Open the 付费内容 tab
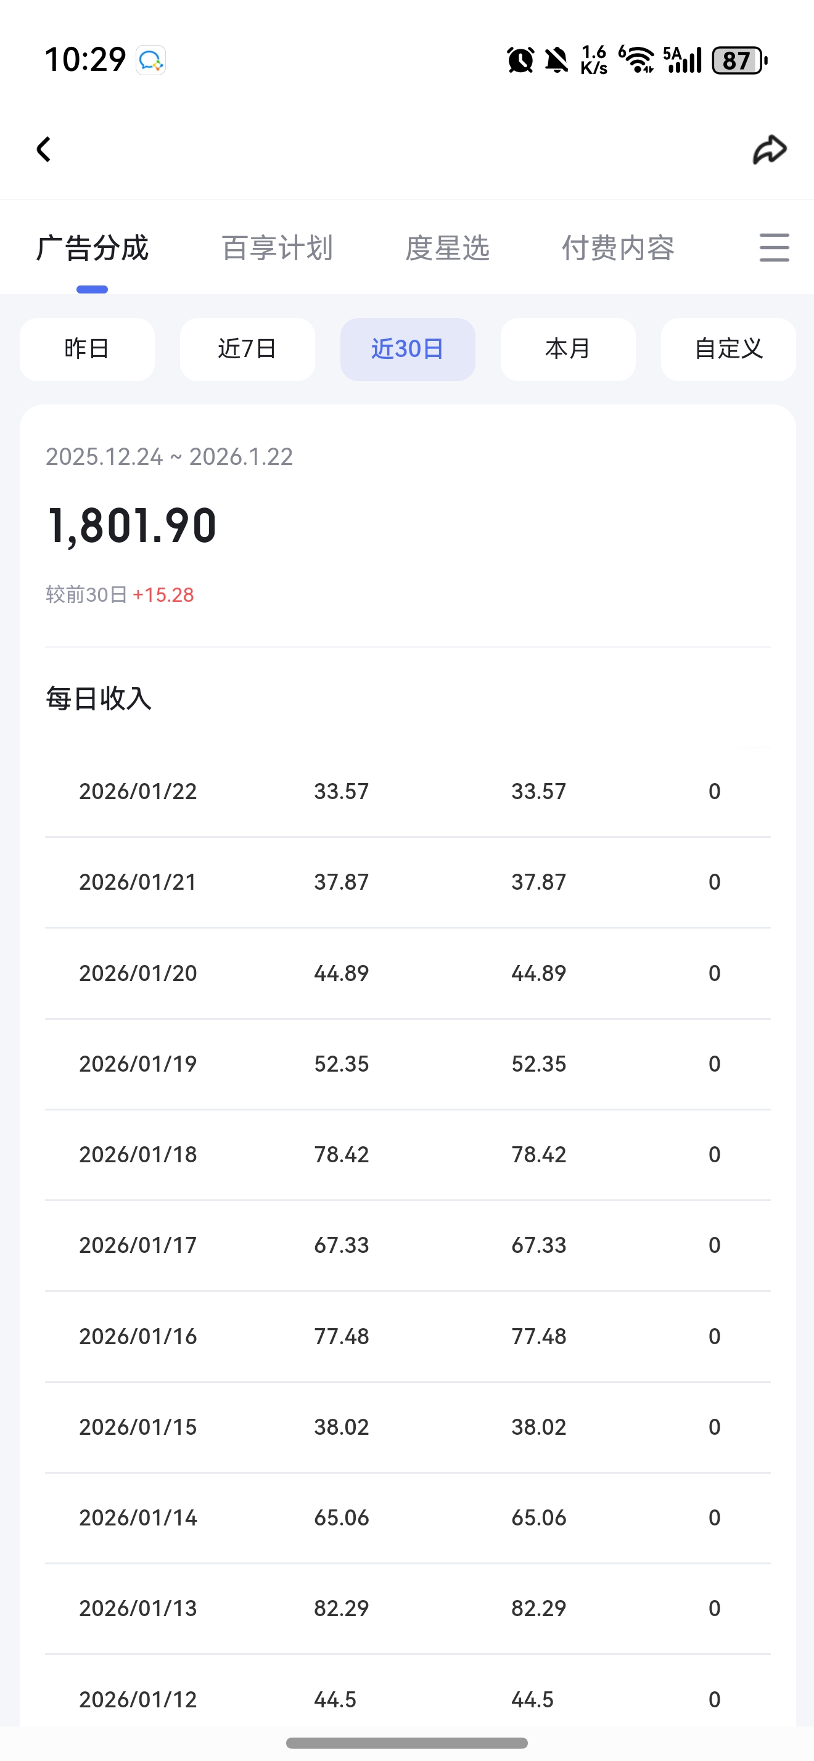 618,247
